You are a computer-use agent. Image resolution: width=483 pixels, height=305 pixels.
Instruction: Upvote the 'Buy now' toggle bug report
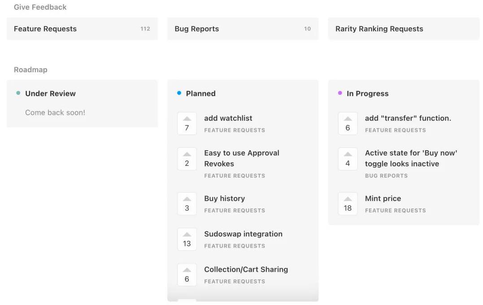coord(348,159)
